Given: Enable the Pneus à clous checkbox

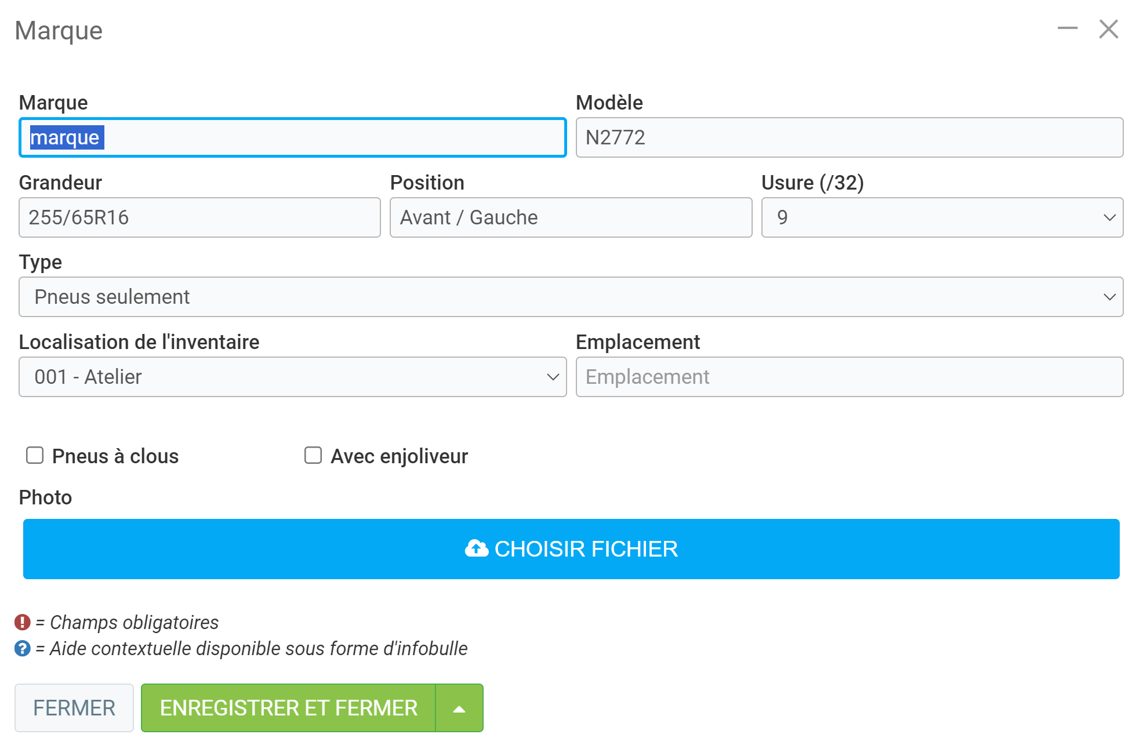Looking at the screenshot, I should point(35,456).
